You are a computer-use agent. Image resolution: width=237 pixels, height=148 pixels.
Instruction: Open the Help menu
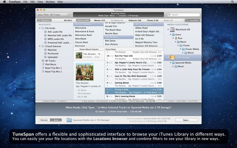60,2
